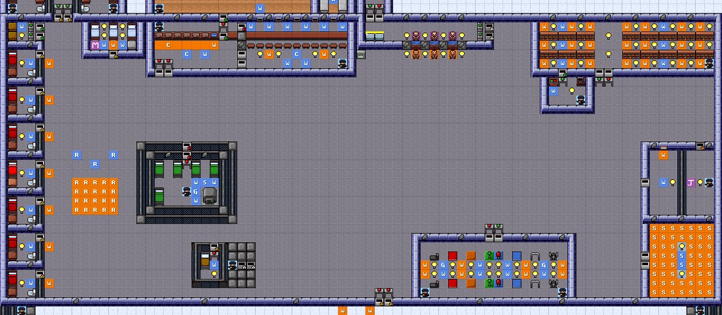Select the guard standing inside the fenced cage

187,191
